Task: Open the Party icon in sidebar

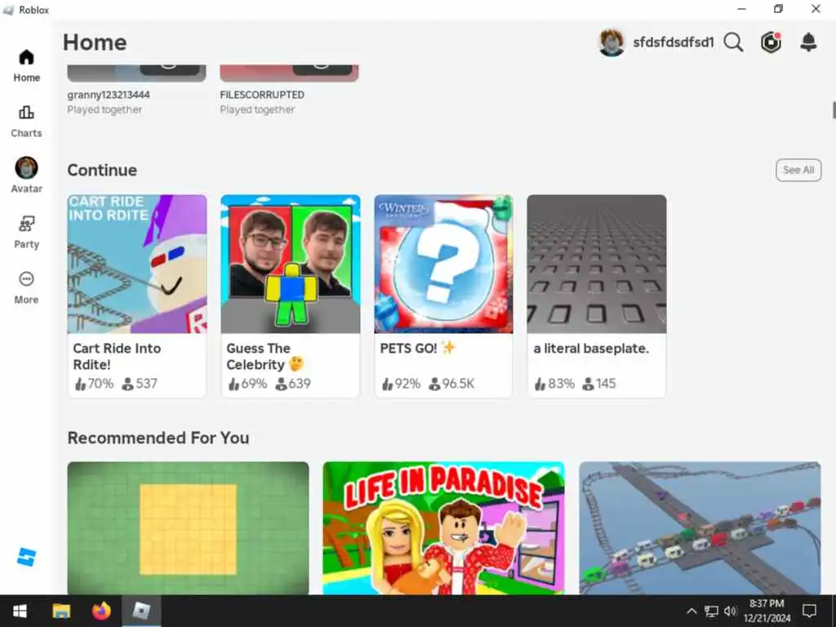Action: [x=26, y=224]
